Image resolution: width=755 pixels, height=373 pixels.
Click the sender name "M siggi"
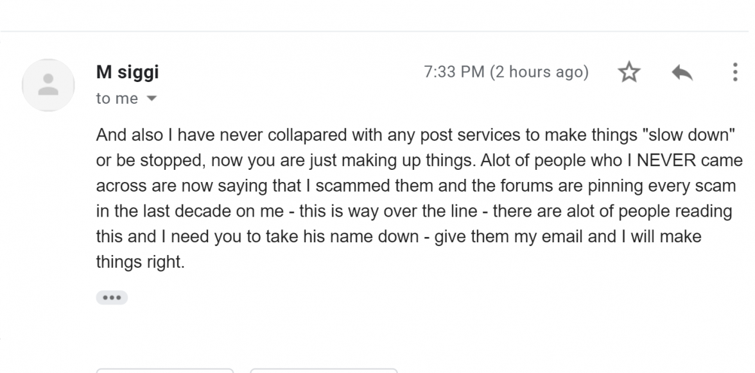click(127, 72)
